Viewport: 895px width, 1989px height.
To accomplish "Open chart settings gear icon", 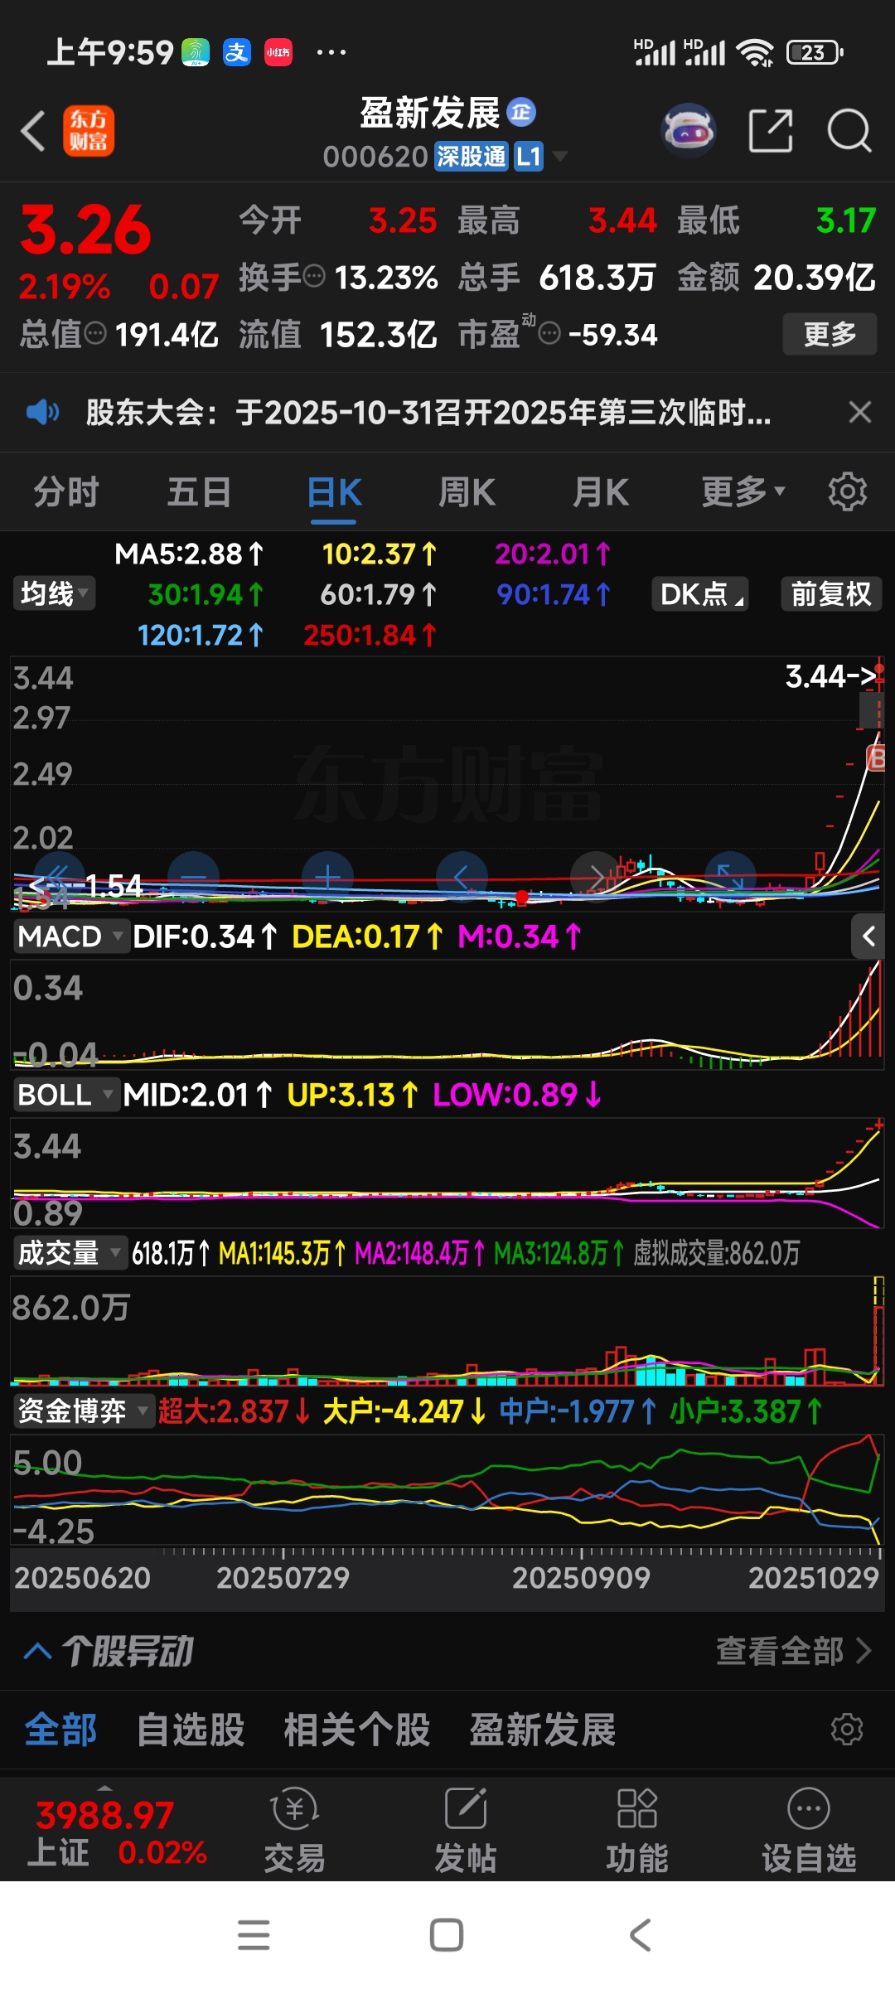I will tap(848, 491).
